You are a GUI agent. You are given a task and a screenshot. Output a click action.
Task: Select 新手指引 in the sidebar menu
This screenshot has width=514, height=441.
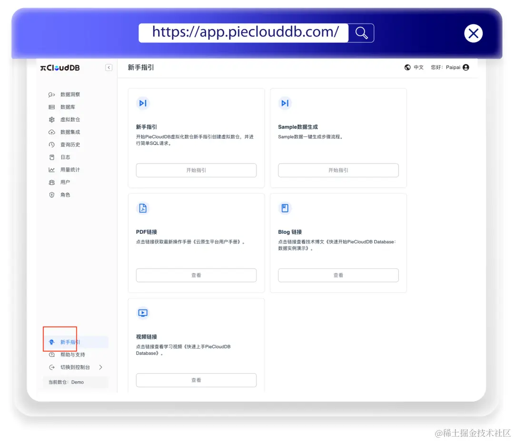[70, 342]
